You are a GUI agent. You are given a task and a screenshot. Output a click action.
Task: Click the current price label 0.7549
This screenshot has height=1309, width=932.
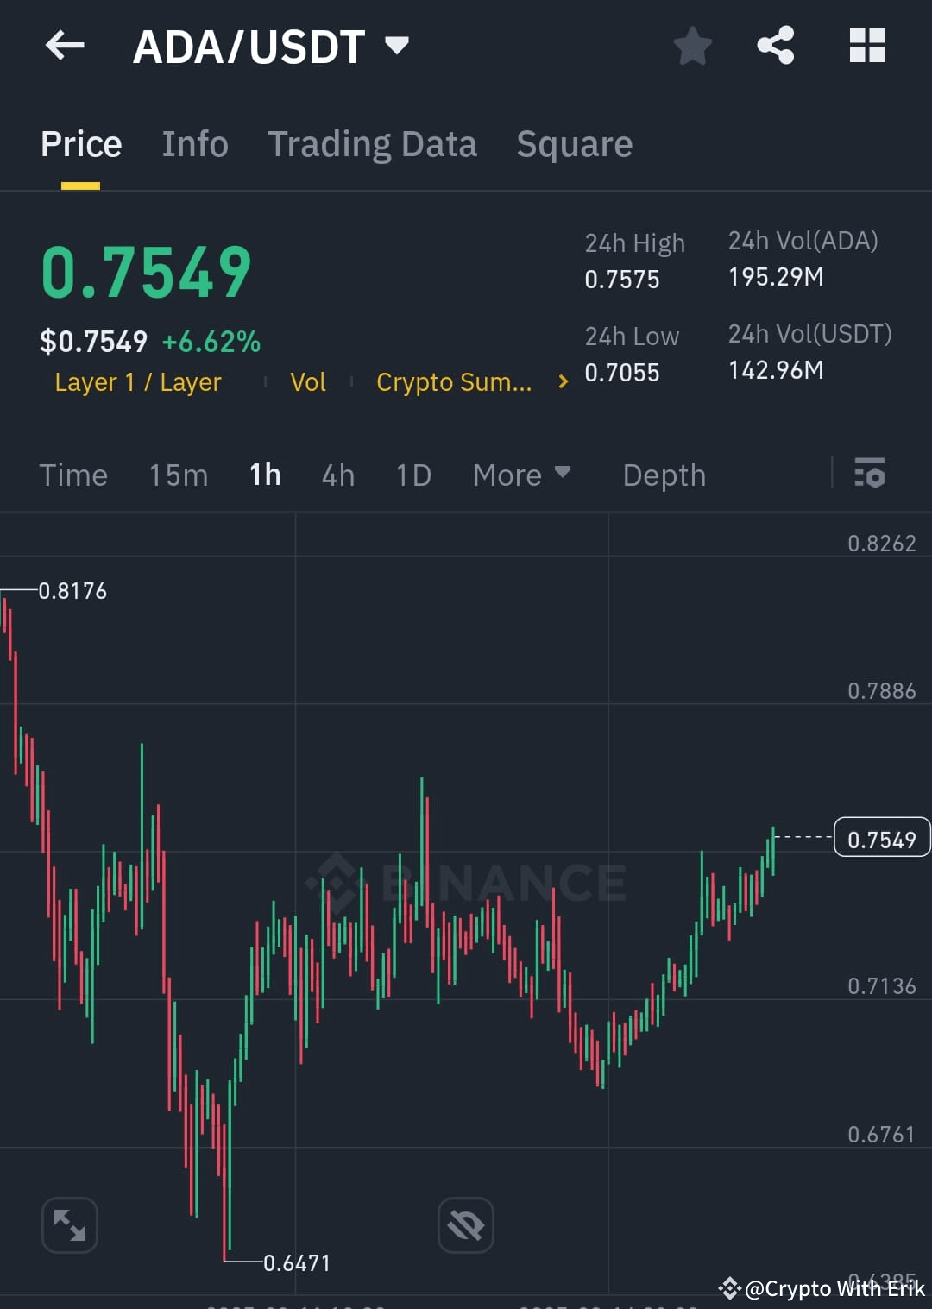coord(881,837)
